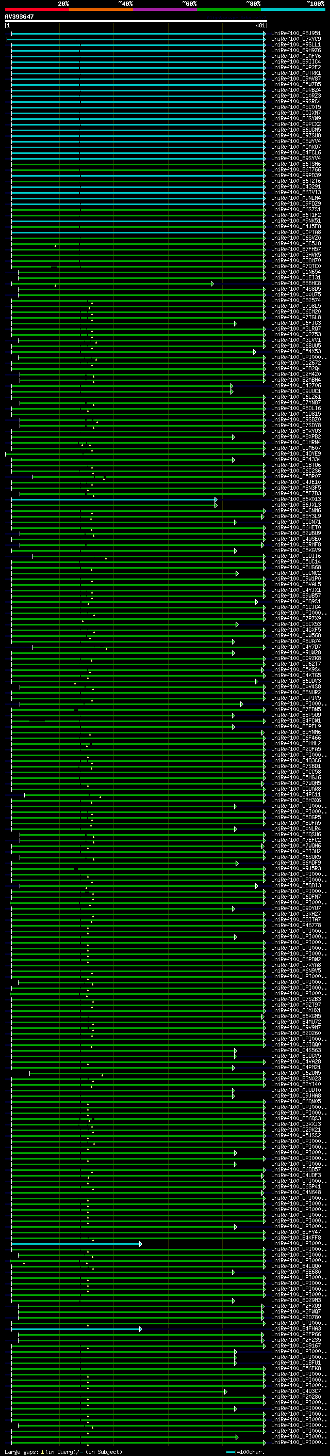Click the Large gaps legend text
The image size is (330, 1456).
(64, 1452)
